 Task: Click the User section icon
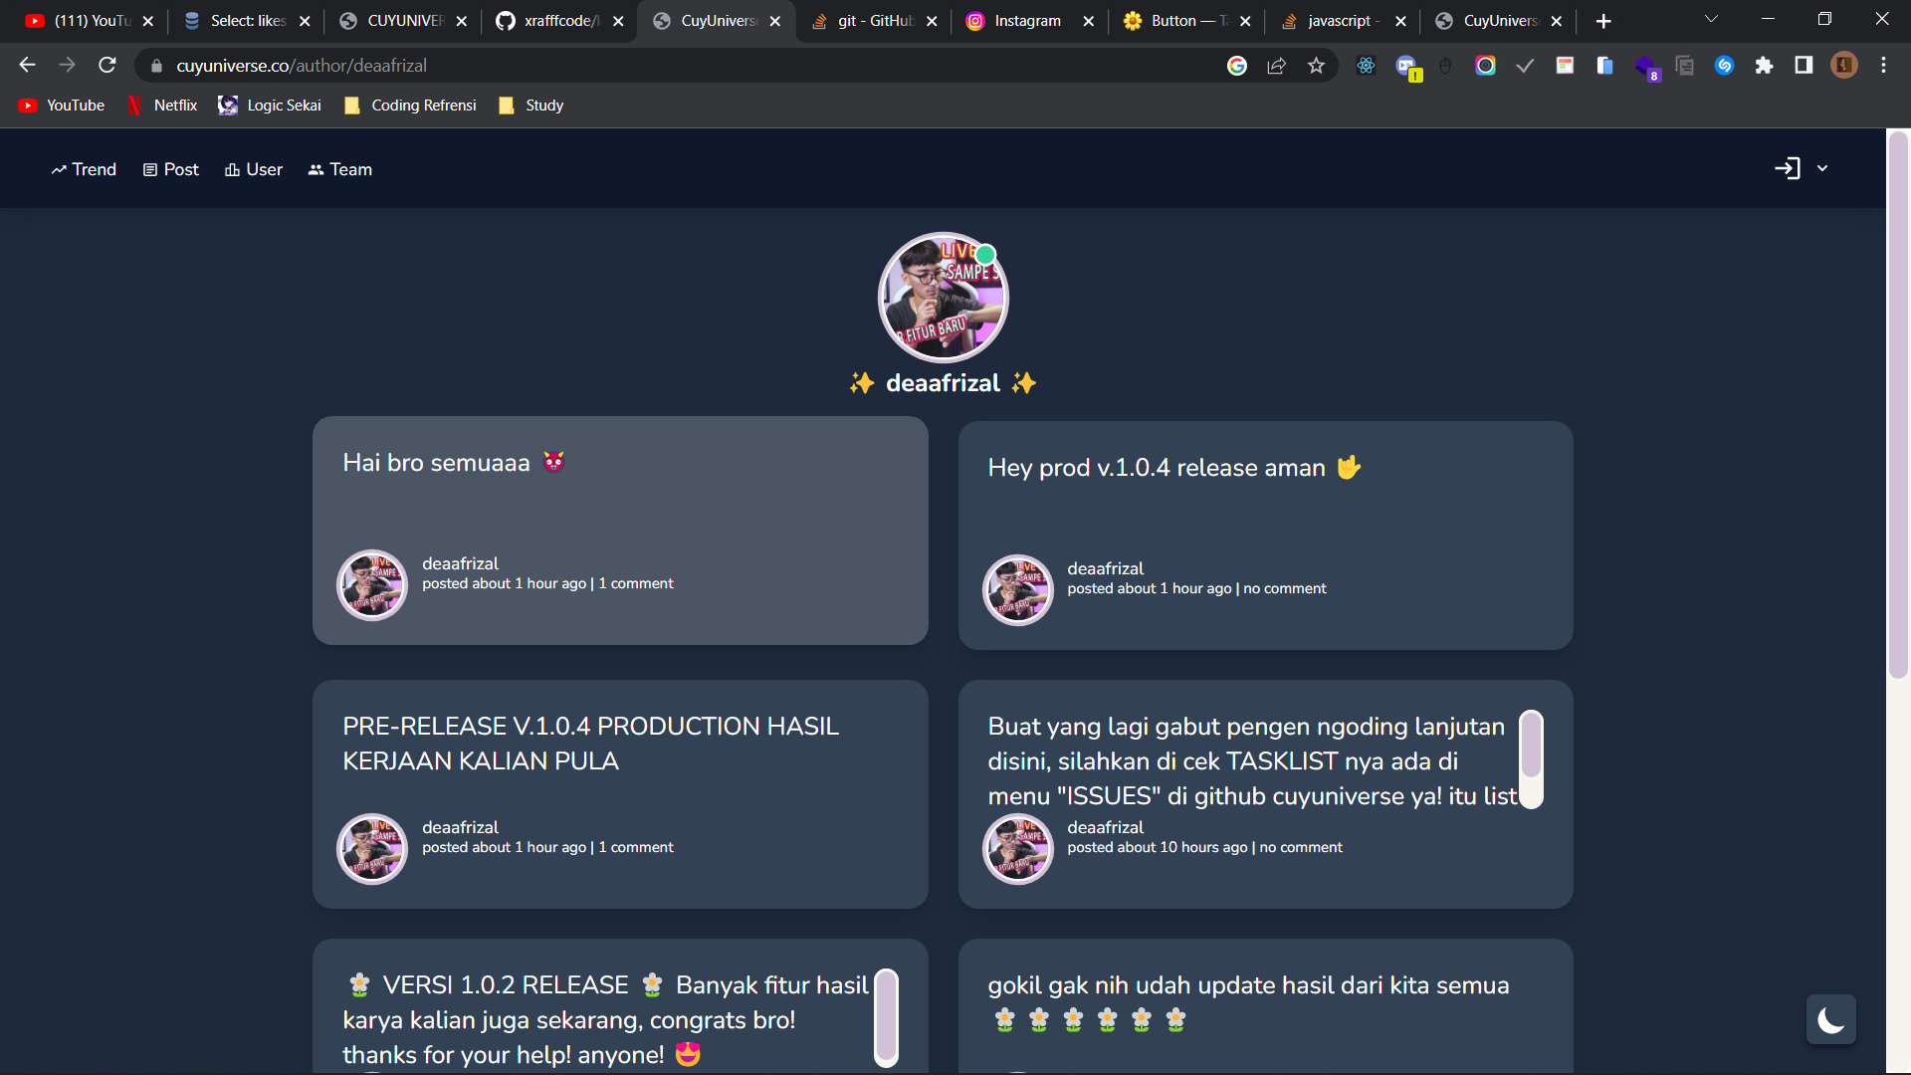231,169
